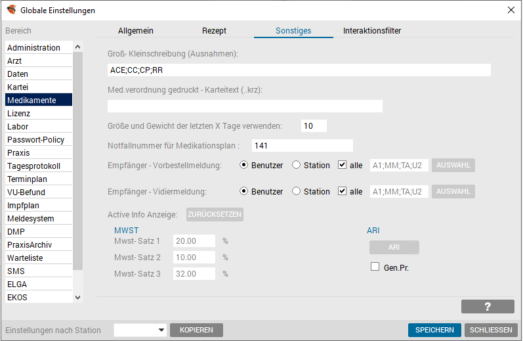Click the KOPIEREN button
523x341 pixels.
click(x=196, y=330)
